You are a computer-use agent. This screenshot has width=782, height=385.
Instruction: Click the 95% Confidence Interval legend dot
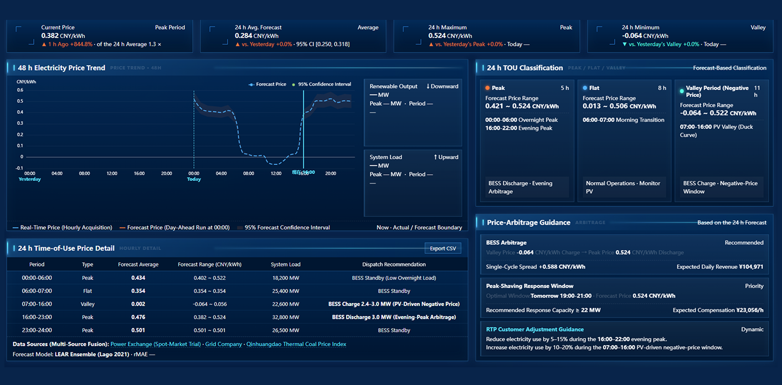tap(294, 85)
